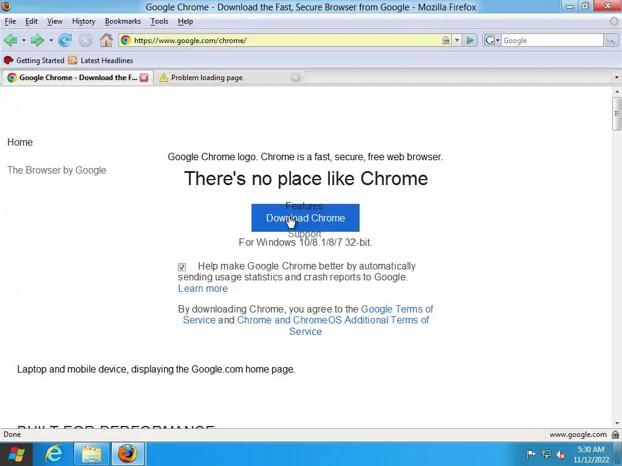Go back with the green Back arrow

pyautogui.click(x=11, y=40)
